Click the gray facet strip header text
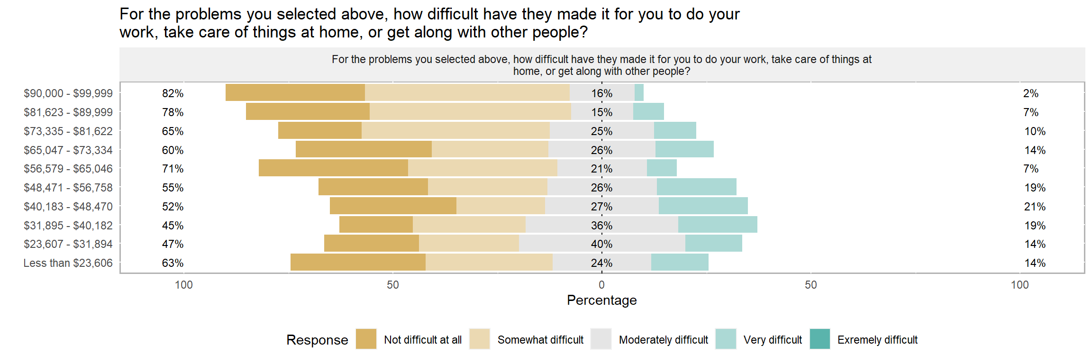The height and width of the screenshot is (364, 1092). pos(601,65)
